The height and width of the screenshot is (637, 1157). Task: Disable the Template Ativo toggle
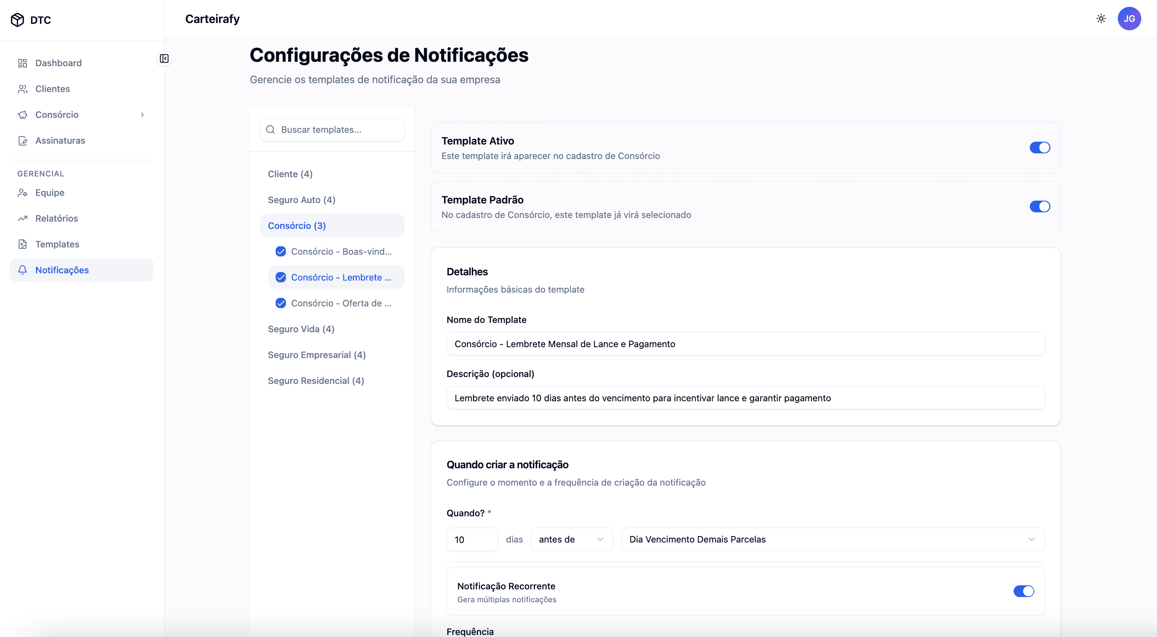(x=1040, y=147)
